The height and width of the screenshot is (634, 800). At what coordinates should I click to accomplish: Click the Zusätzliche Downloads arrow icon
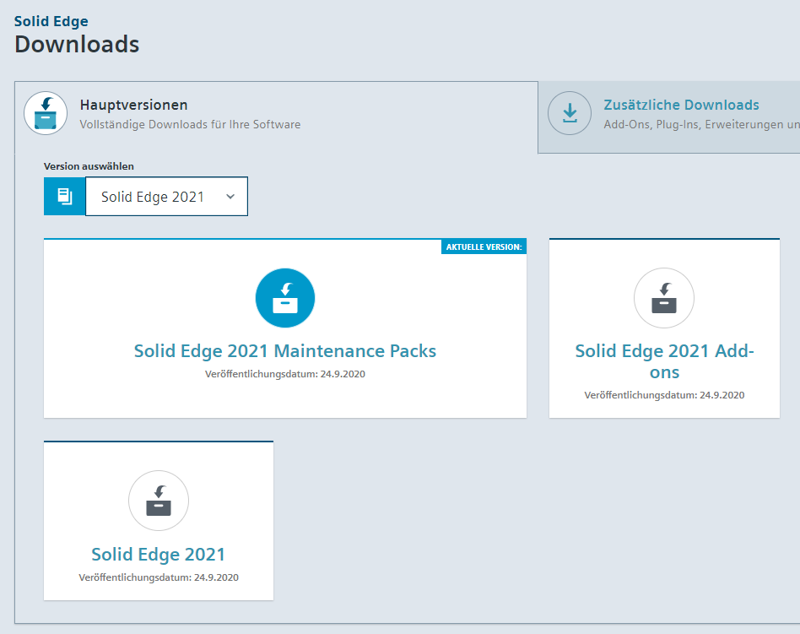tap(570, 113)
